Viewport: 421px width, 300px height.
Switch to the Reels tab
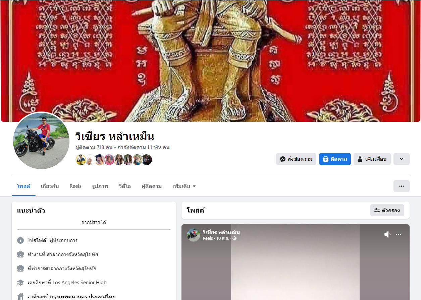tap(75, 186)
